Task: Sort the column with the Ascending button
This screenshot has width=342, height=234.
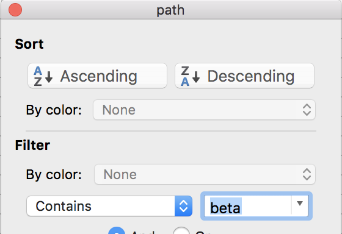Action: point(97,76)
